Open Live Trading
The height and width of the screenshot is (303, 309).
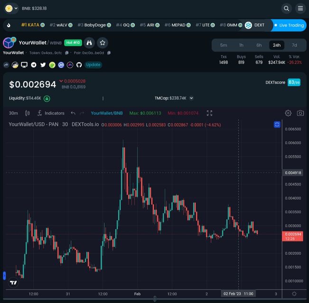point(289,25)
